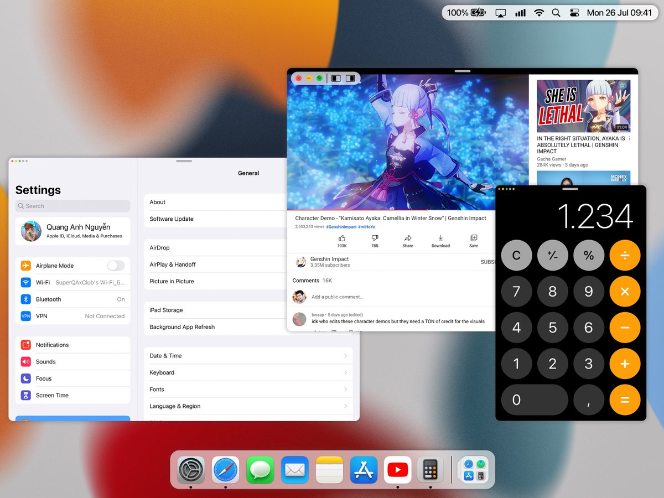Open Bluetooth settings row
Screen dimensions: 664x498
pyautogui.click(x=73, y=299)
